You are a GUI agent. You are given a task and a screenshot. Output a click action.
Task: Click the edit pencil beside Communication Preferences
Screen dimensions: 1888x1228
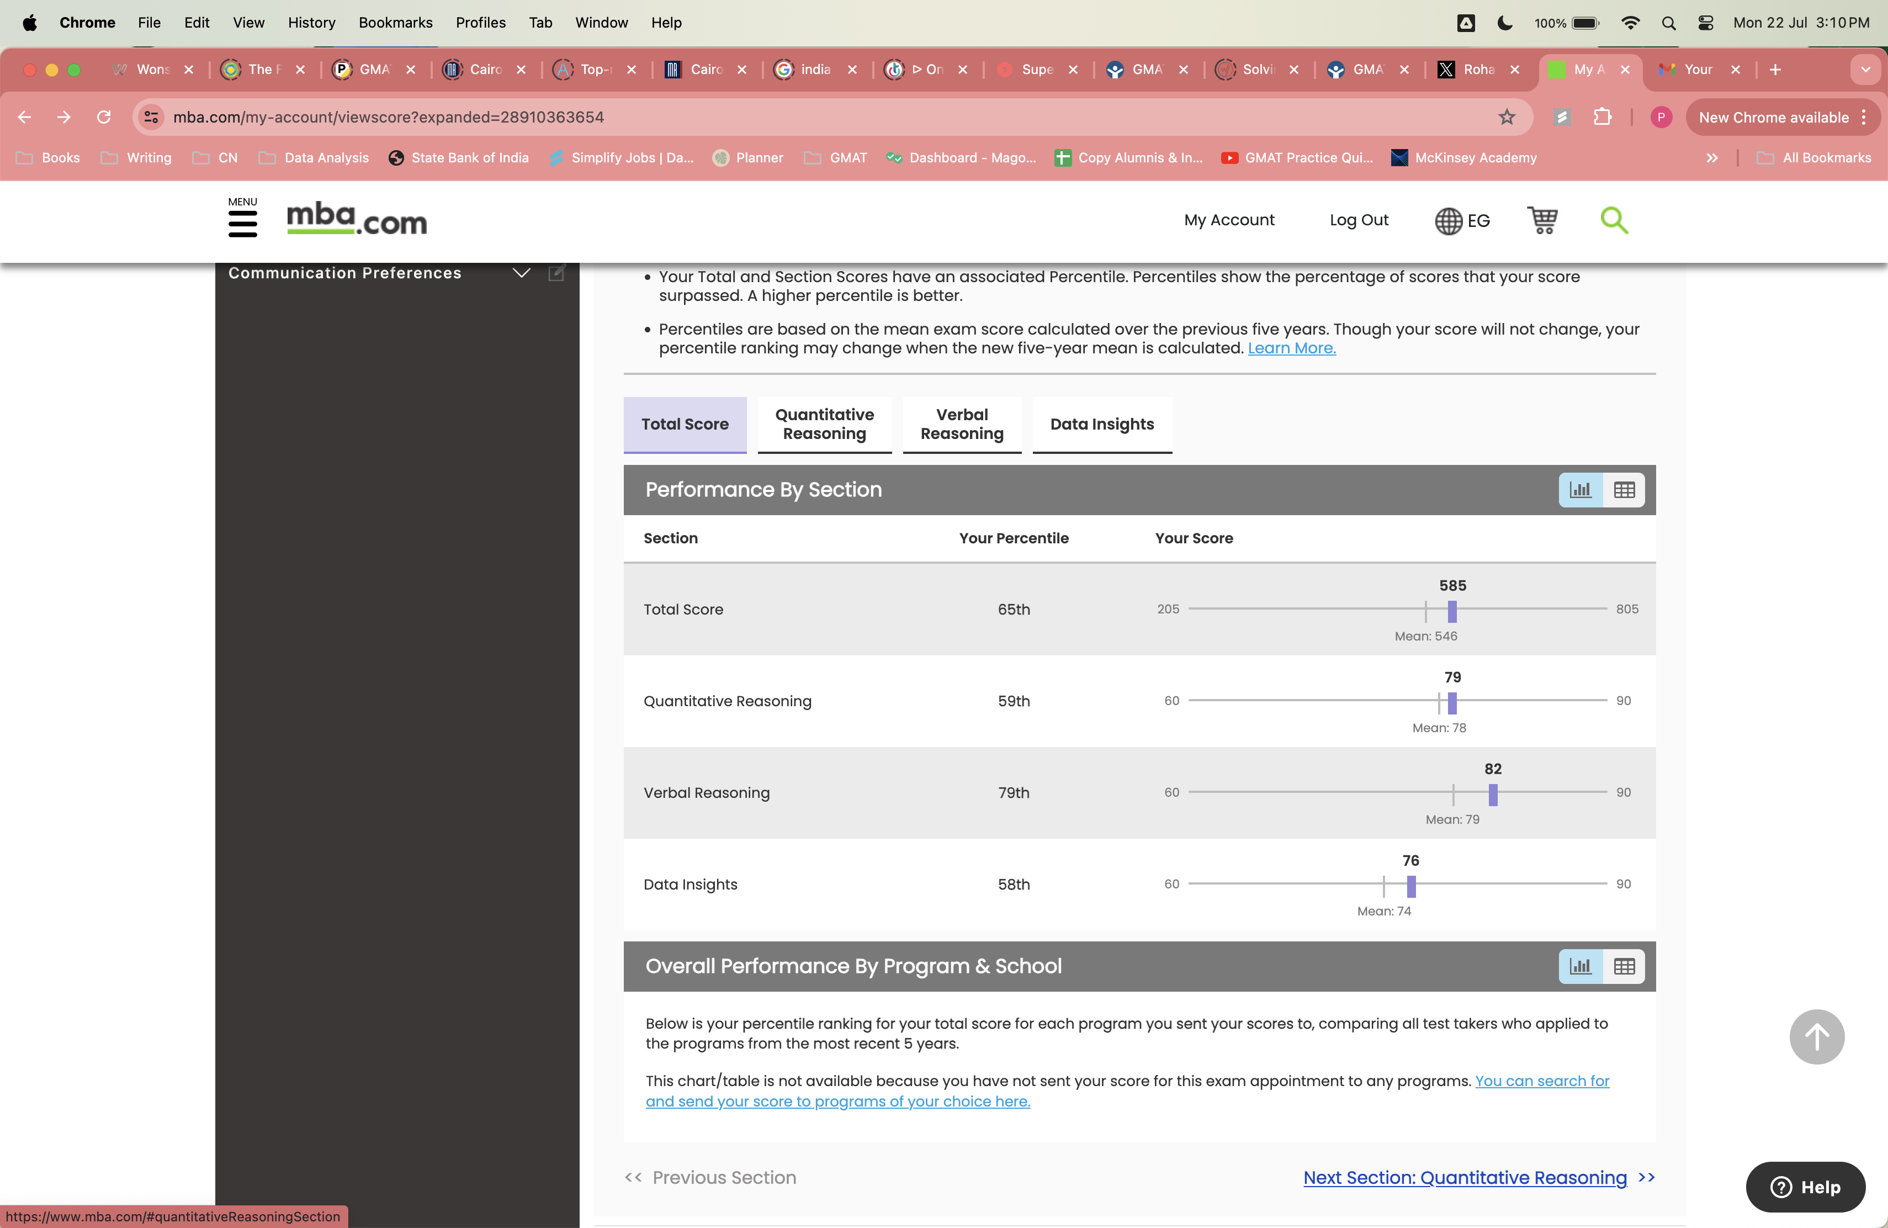556,273
